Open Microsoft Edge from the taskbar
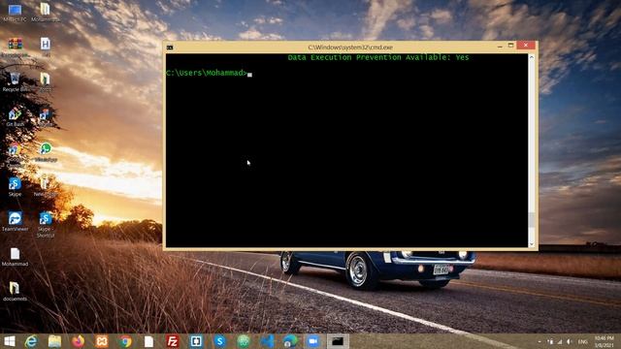621x349 pixels. click(290, 341)
